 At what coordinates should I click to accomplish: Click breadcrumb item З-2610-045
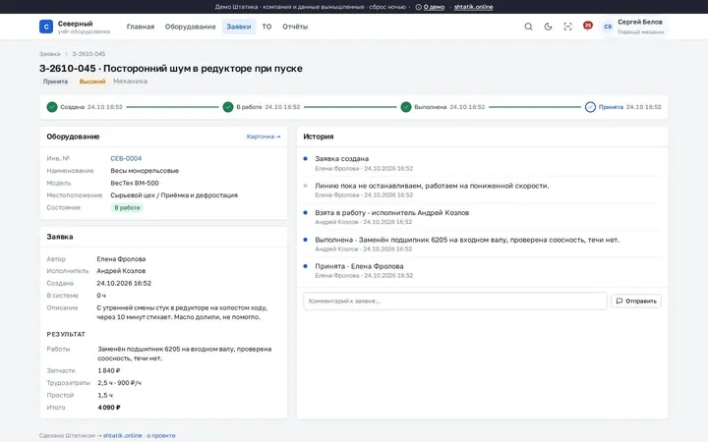(88, 54)
